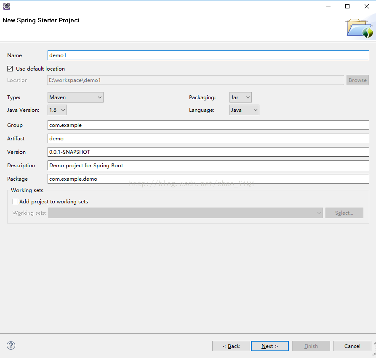The width and height of the screenshot is (376, 358).
Task: Maximize the New Spring Starter Project dialog
Action: click(347, 6)
